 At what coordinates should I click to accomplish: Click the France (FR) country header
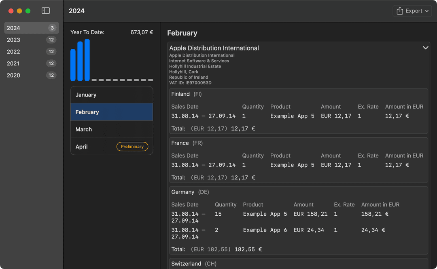click(x=187, y=143)
